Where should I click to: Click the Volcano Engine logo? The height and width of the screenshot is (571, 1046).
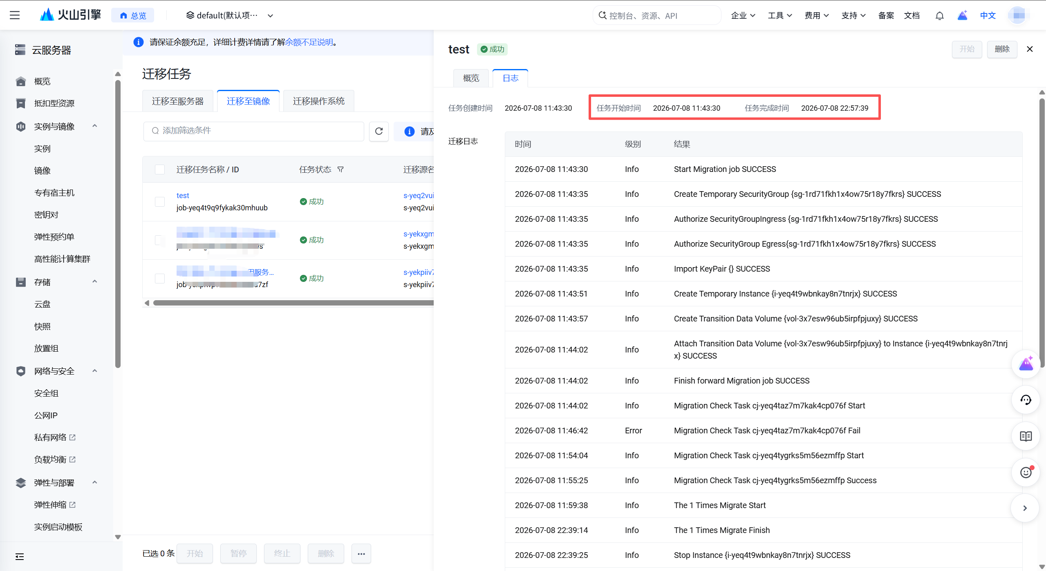pyautogui.click(x=70, y=15)
